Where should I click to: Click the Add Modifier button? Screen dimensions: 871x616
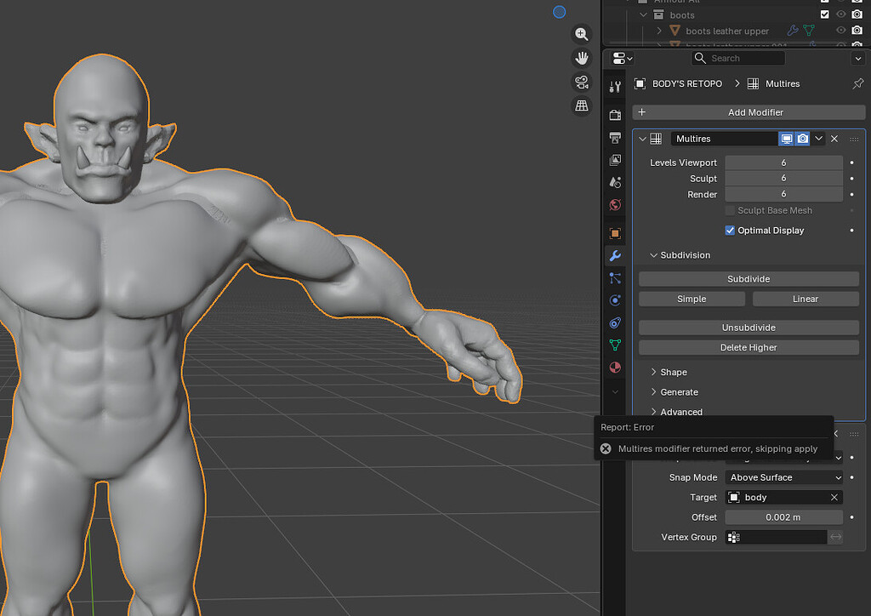pos(749,112)
